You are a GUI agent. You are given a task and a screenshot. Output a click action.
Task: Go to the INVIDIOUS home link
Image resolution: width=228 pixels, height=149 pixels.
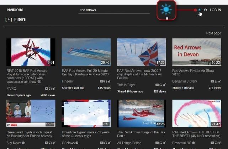[15, 10]
